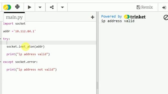Click the clear output circle-slash icon
The image size is (168, 94).
click(166, 17)
